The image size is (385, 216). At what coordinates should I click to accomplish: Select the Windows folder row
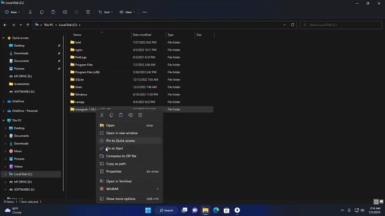tap(141, 95)
